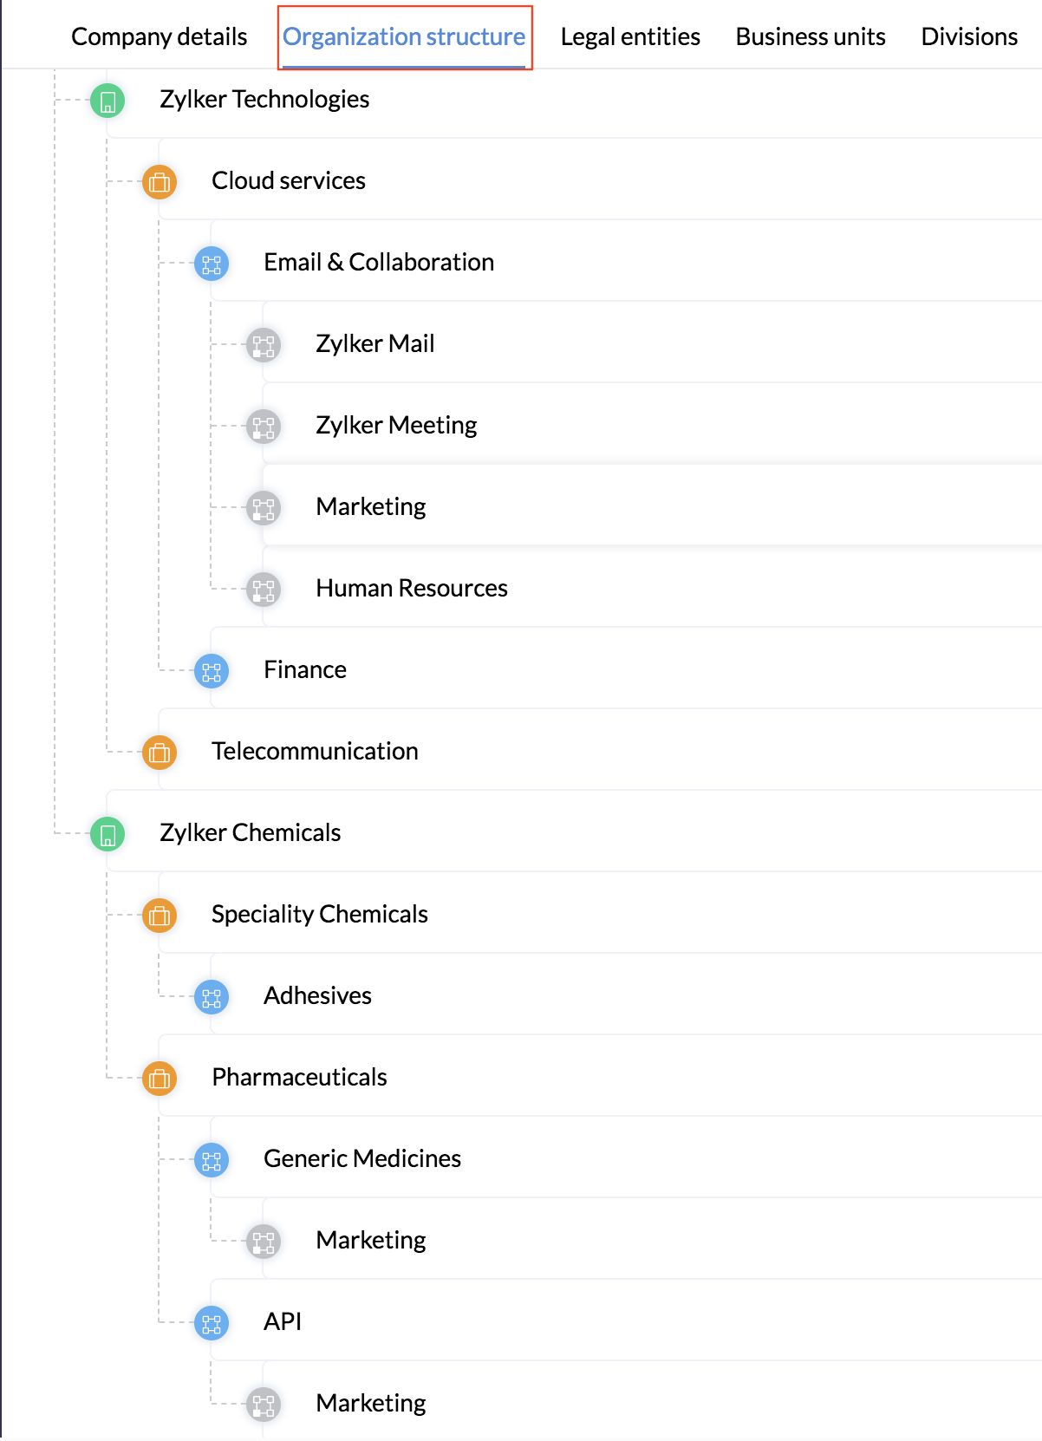Select the business unit icon for Cloud services
The image size is (1042, 1441).
point(159,183)
